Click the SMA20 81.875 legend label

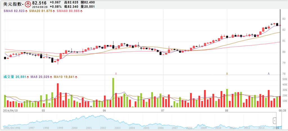pyautogui.click(x=40, y=11)
